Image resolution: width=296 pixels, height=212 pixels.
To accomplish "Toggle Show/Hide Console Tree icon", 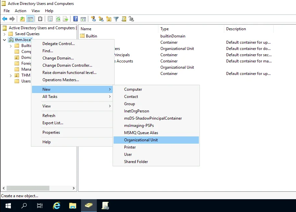I will [30, 19].
